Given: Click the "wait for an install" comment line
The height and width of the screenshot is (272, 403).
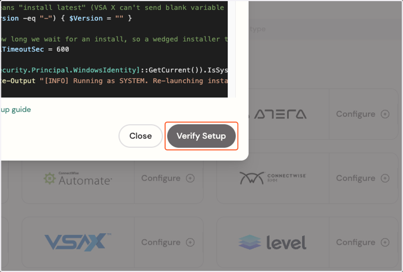Looking at the screenshot, I should [114, 39].
